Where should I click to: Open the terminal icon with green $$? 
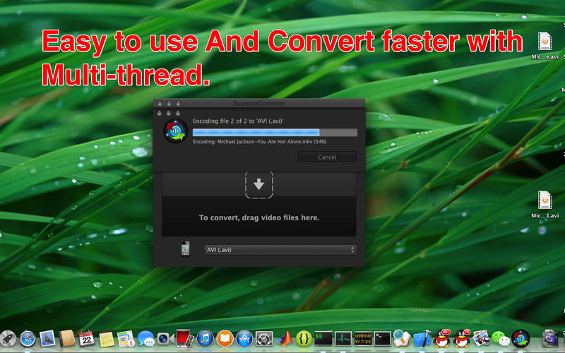[323, 339]
